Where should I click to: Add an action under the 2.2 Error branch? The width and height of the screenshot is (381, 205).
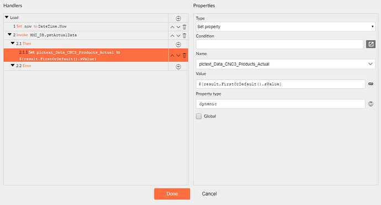pyautogui.click(x=178, y=67)
